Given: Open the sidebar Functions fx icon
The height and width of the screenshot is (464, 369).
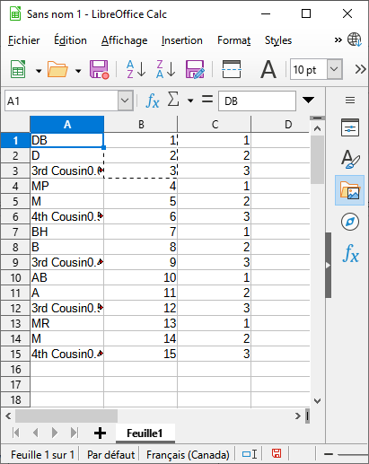Looking at the screenshot, I should point(350,254).
